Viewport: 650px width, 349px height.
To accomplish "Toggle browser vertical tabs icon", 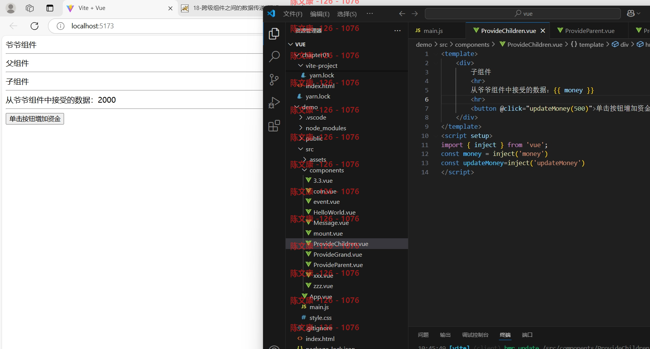I will click(x=50, y=8).
